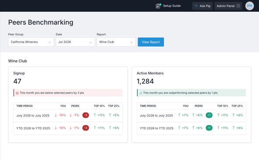This screenshot has height=160, width=259.
Task: Click 'YTD 2026 to YTD 2025' in Active Members table
Action: click(x=156, y=128)
